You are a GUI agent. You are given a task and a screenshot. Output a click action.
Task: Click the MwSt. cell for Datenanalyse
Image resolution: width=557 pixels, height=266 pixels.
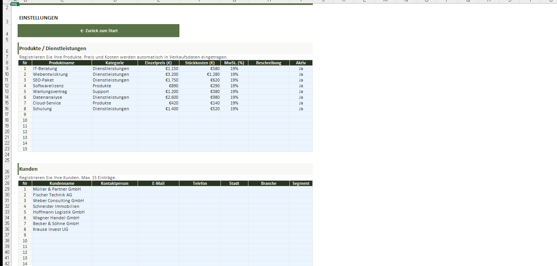tap(234, 97)
